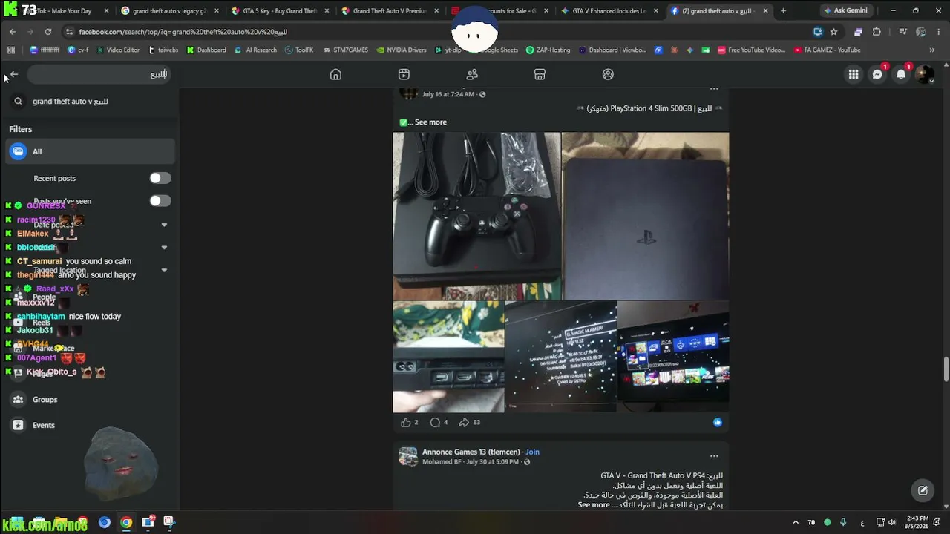Click the back arrow beside Facebook search

13,74
